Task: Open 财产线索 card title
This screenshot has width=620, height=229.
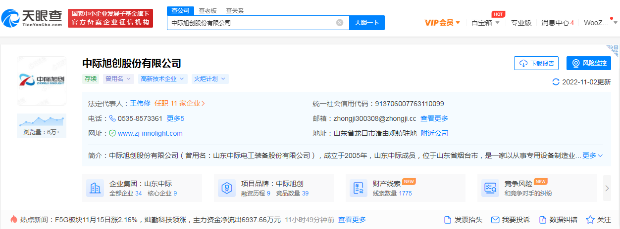Action: click(x=387, y=183)
